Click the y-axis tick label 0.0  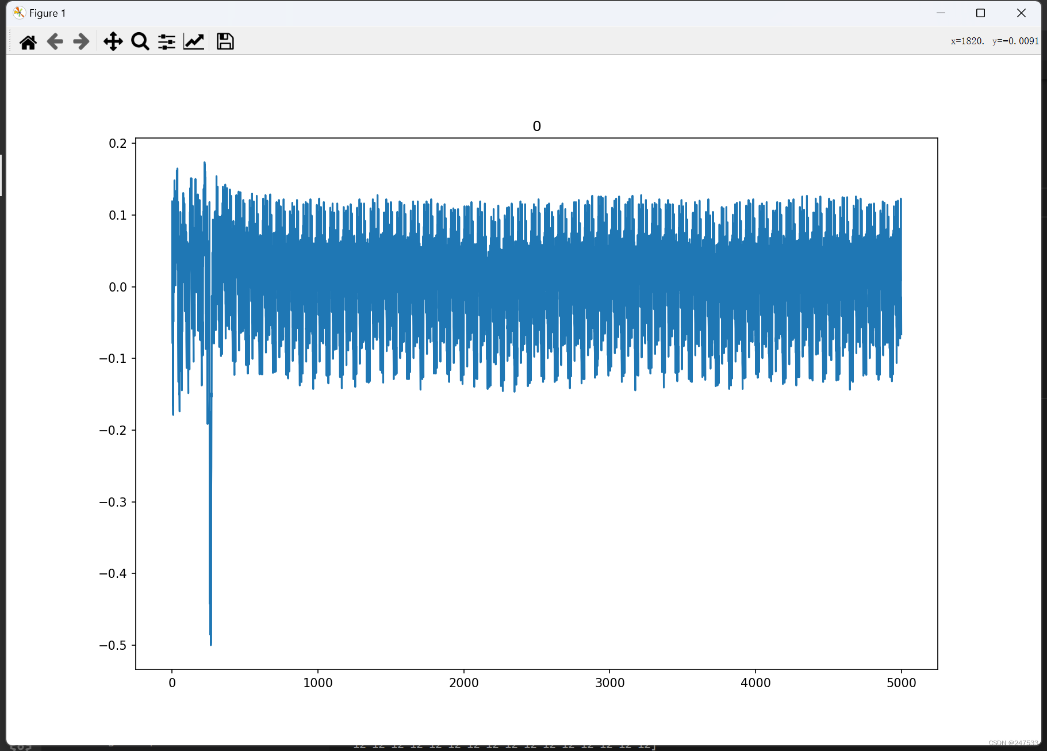point(118,287)
